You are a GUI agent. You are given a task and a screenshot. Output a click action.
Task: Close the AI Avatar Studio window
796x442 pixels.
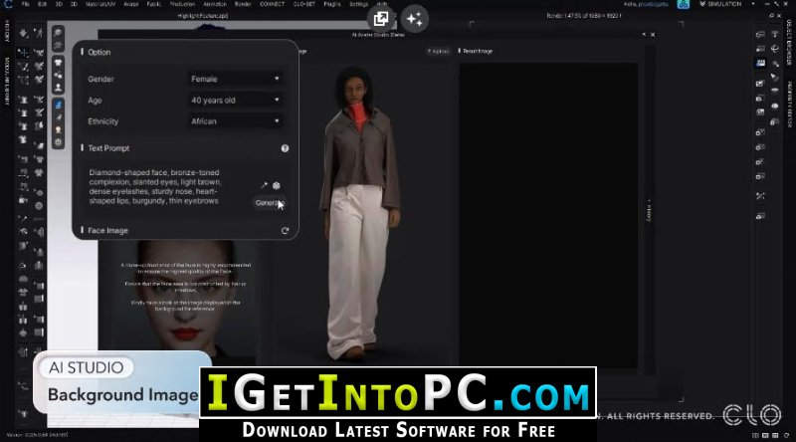coord(653,35)
